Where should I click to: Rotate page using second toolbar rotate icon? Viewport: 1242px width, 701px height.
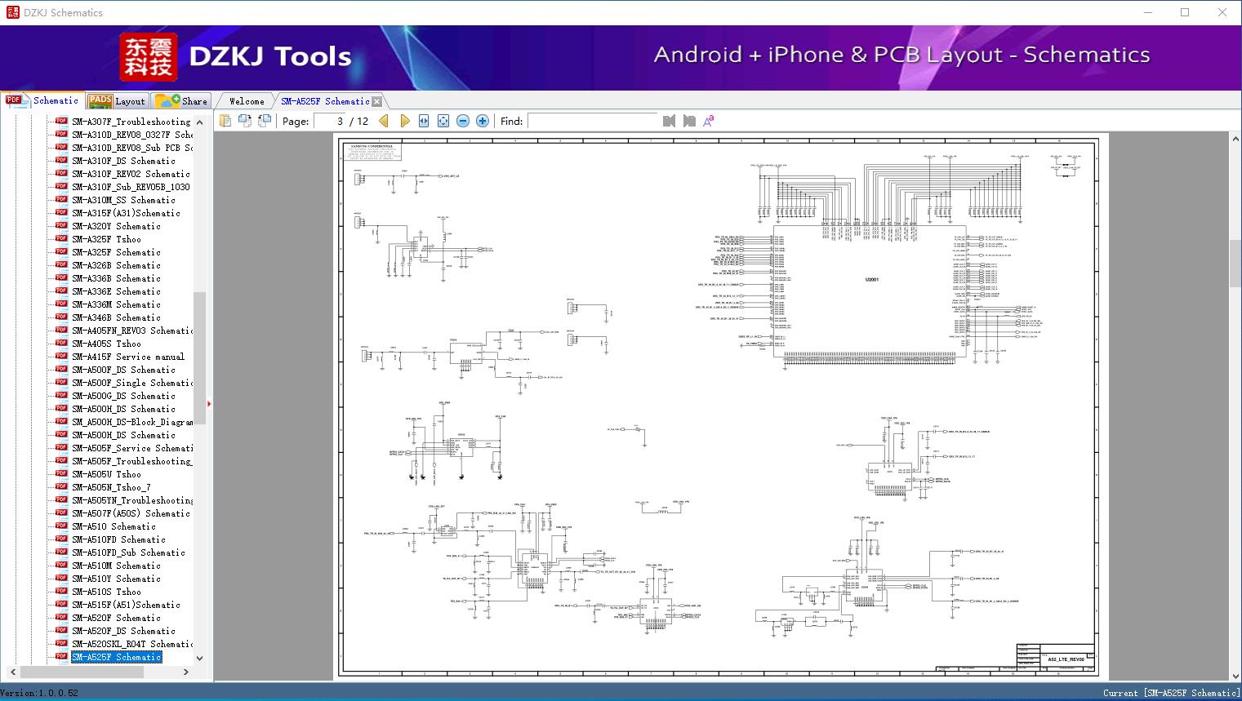264,121
